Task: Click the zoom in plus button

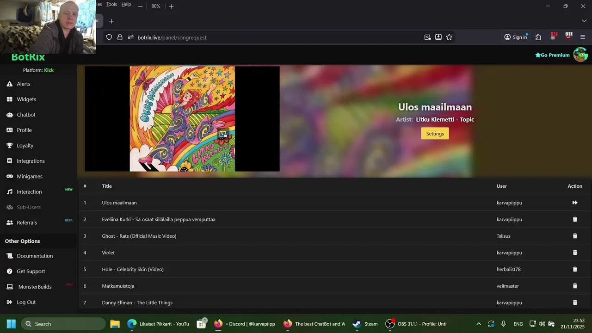Action: pyautogui.click(x=171, y=6)
